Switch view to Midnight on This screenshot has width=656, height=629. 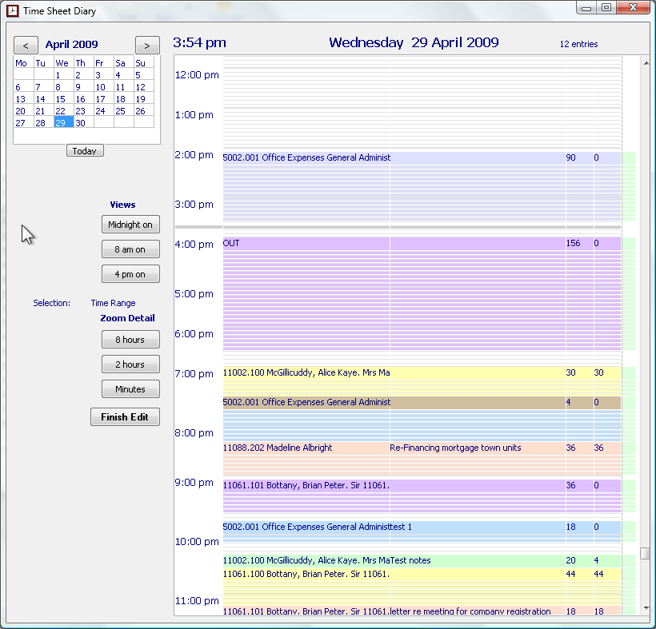(130, 225)
